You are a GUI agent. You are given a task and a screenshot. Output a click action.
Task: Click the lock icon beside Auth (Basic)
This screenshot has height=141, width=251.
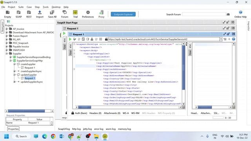pyautogui.click(x=73, y=113)
